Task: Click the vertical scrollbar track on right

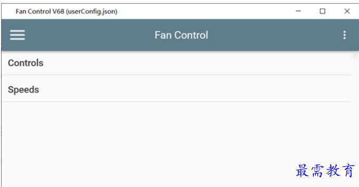Action: (355, 124)
